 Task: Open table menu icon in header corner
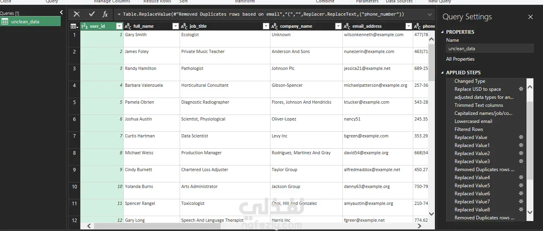coord(74,26)
